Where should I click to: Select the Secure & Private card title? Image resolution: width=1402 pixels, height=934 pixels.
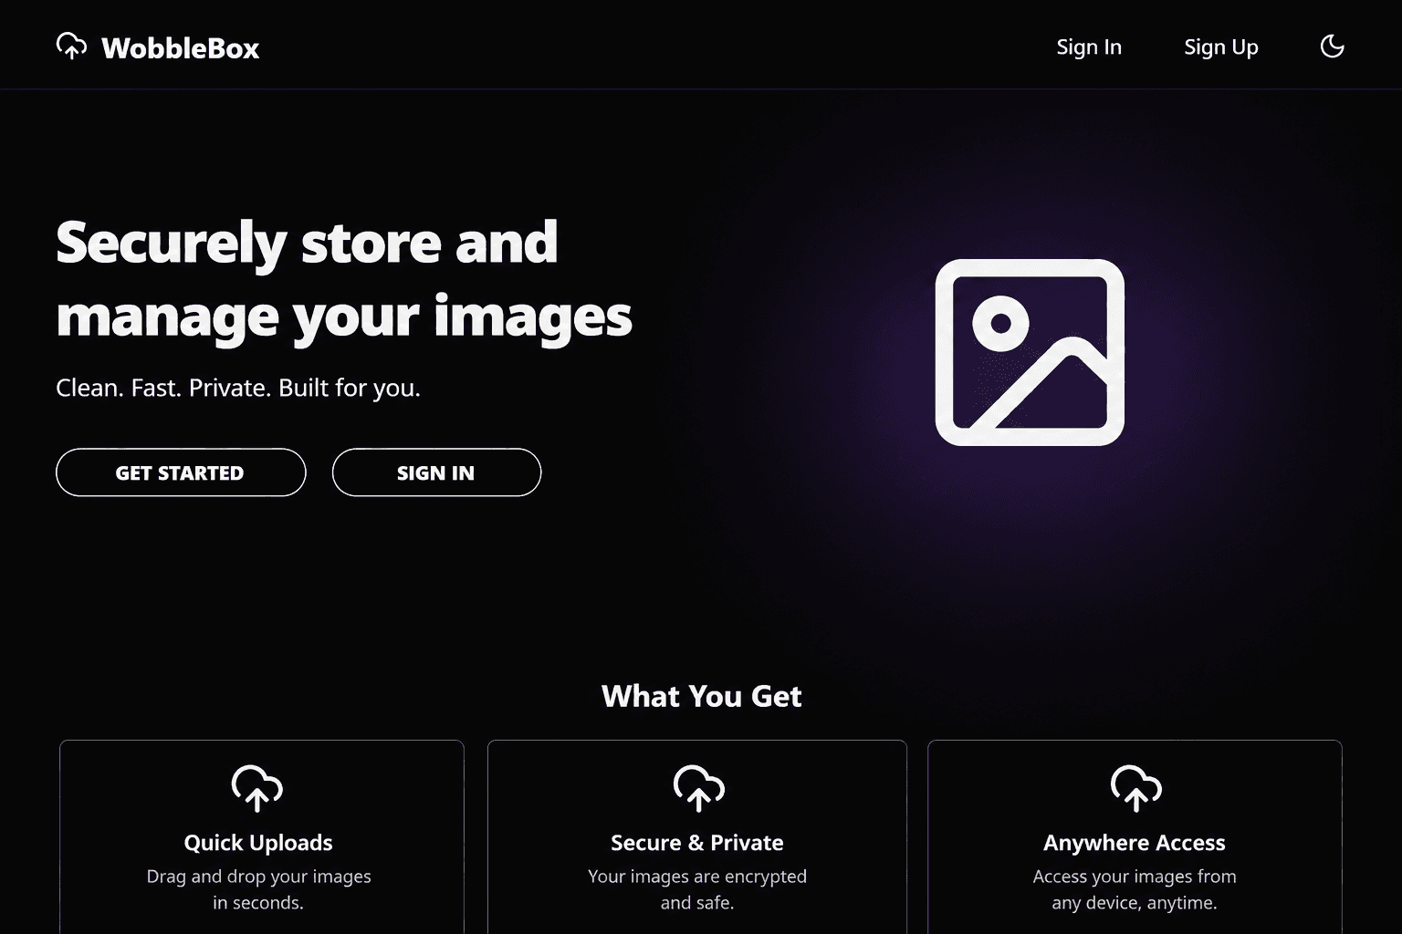pyautogui.click(x=697, y=843)
